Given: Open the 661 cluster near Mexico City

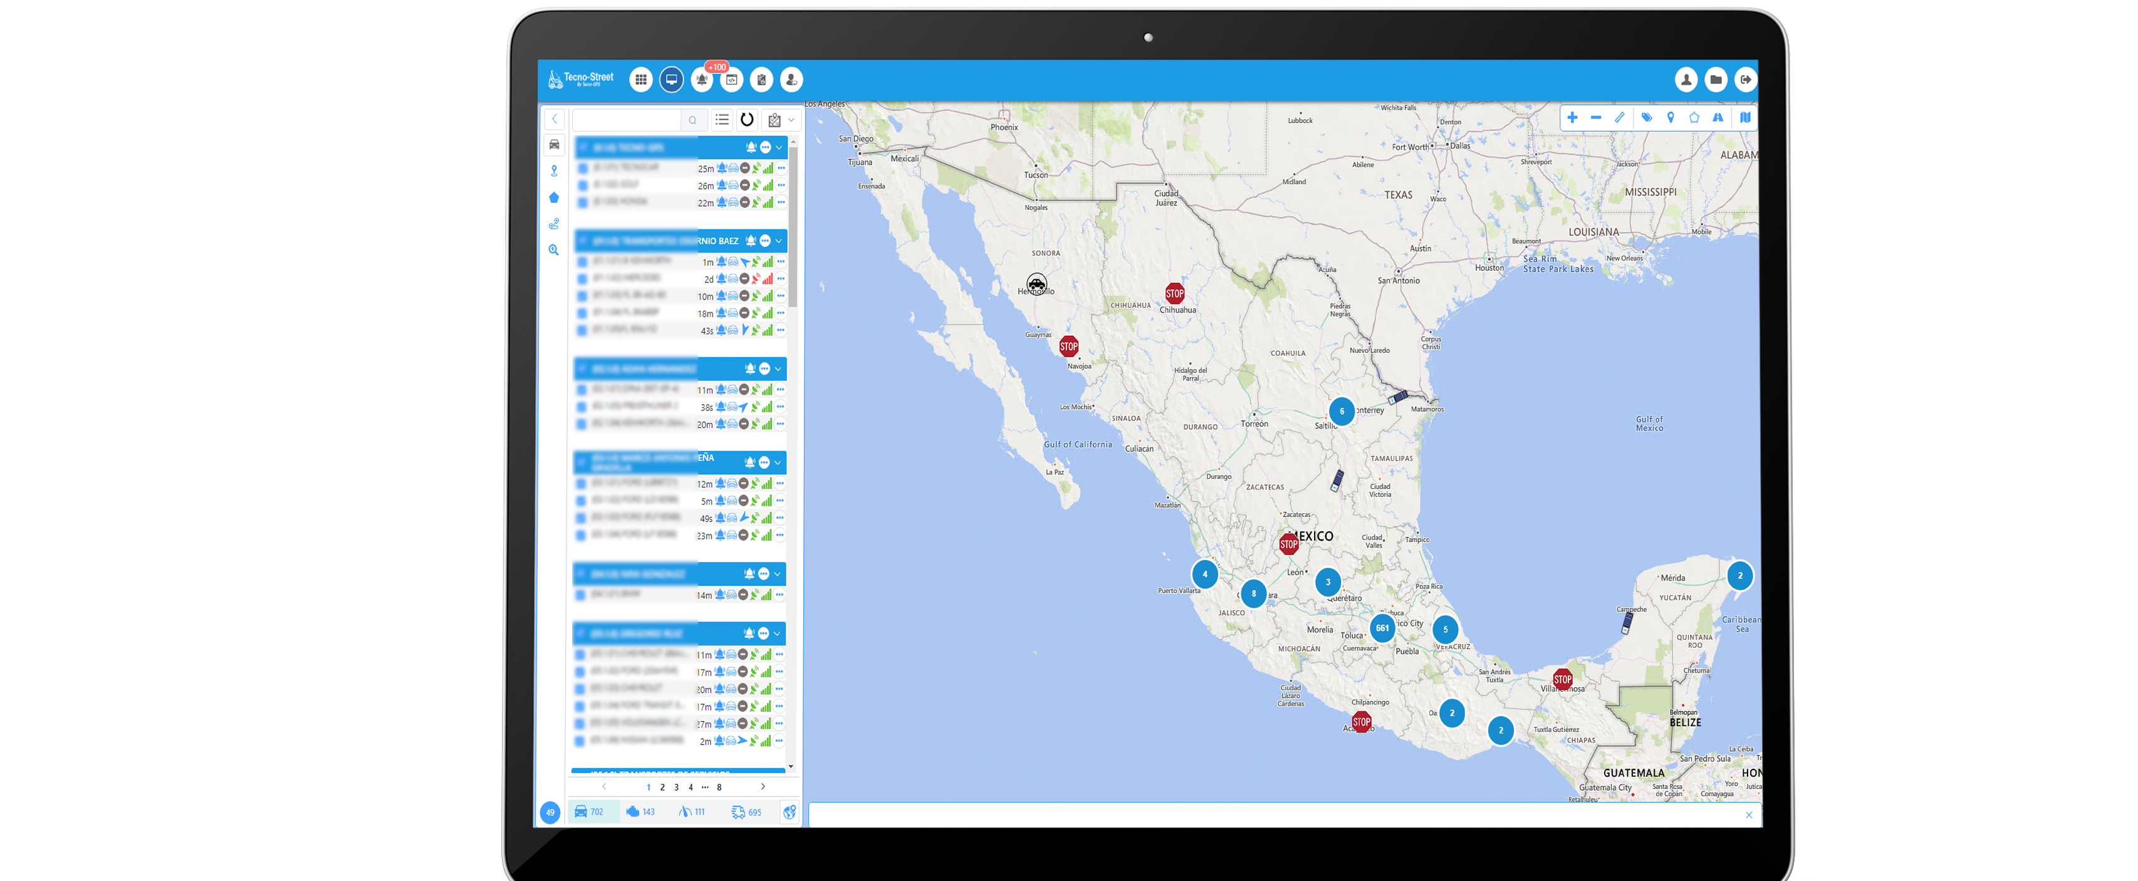Looking at the screenshot, I should (1382, 628).
